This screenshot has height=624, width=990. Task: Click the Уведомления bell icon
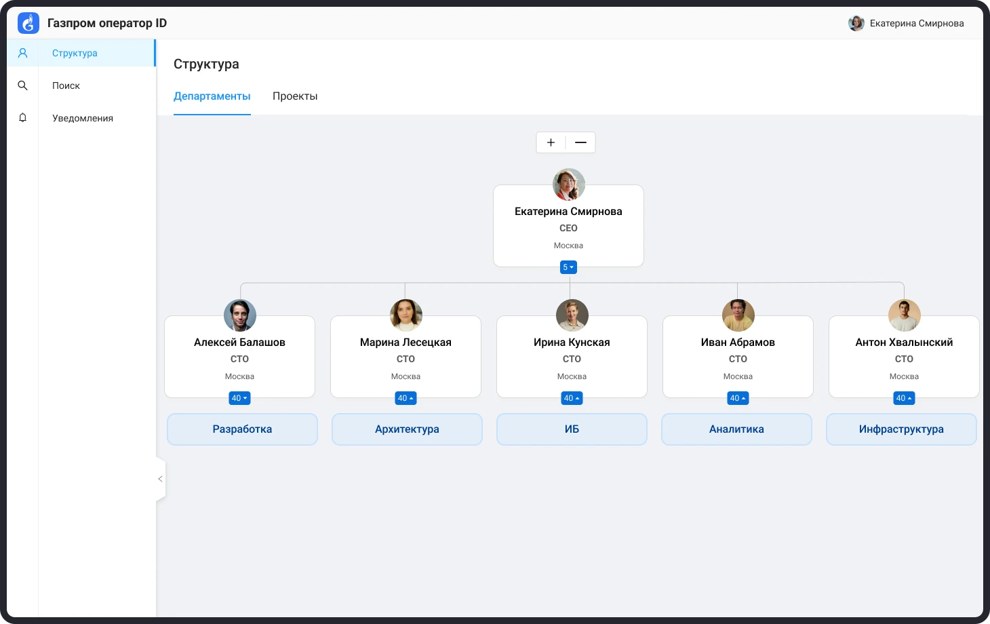(22, 118)
